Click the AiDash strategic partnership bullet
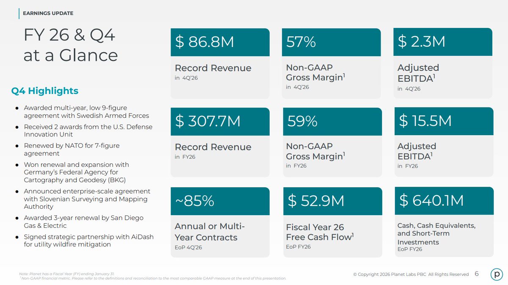The image size is (508, 285). click(88, 241)
